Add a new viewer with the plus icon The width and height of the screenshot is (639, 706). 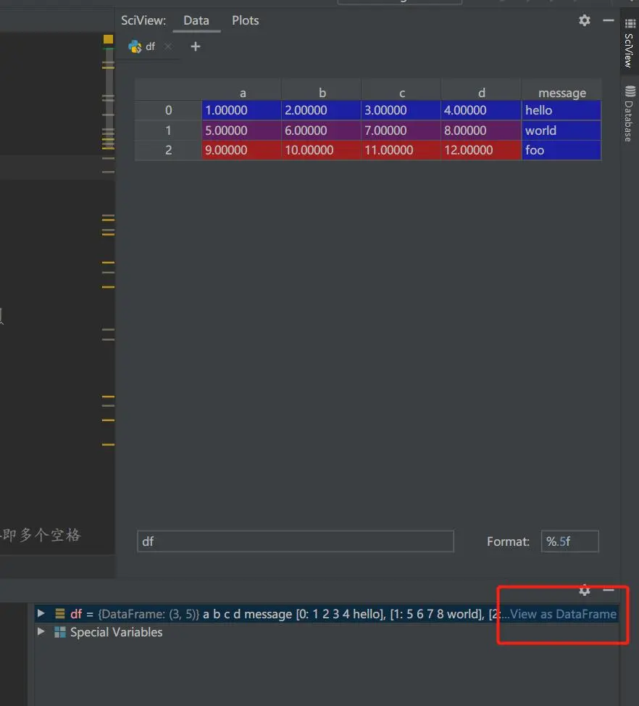[195, 46]
